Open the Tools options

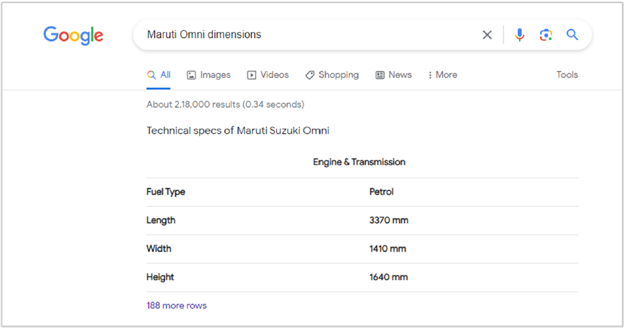[x=567, y=75]
